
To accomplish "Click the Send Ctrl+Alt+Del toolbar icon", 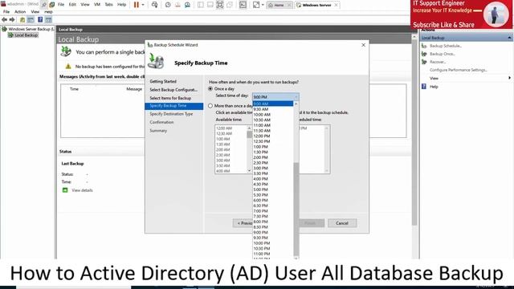I will [x=154, y=5].
